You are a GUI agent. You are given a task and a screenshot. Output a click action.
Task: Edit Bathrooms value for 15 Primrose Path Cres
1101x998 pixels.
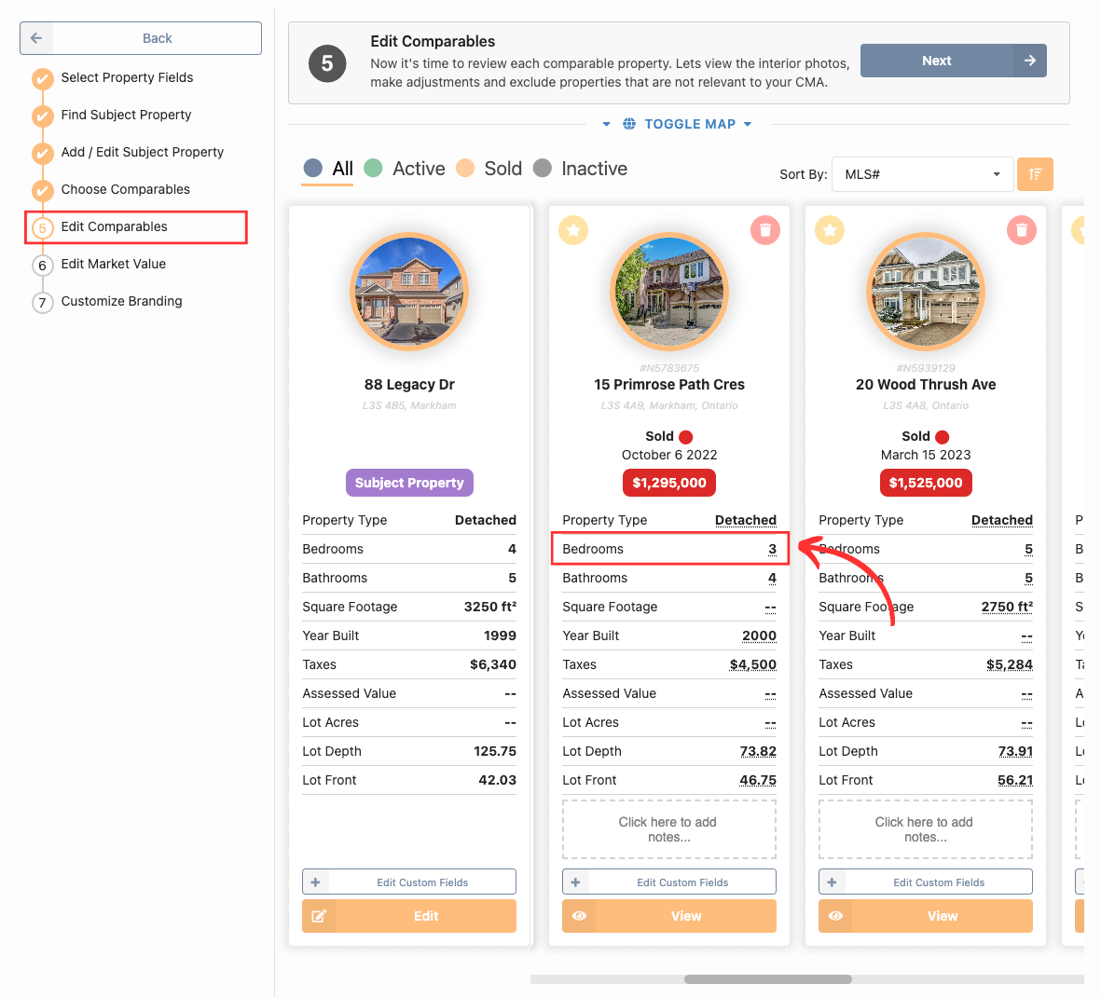(x=772, y=579)
